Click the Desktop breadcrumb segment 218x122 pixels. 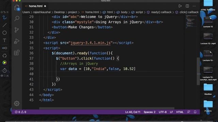(x=59, y=12)
